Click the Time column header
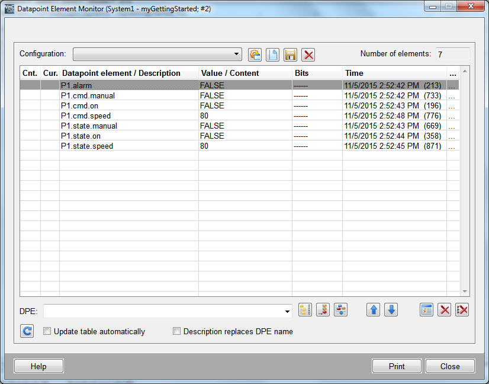Viewport: 489px width, 384px height. click(394, 73)
